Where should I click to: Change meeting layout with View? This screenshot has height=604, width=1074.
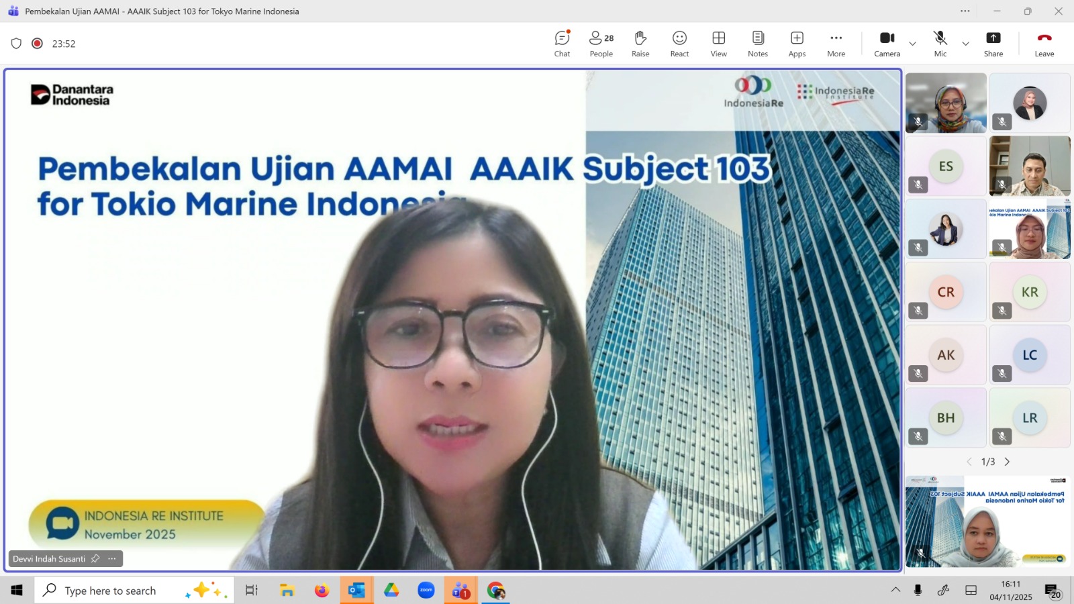pos(718,44)
